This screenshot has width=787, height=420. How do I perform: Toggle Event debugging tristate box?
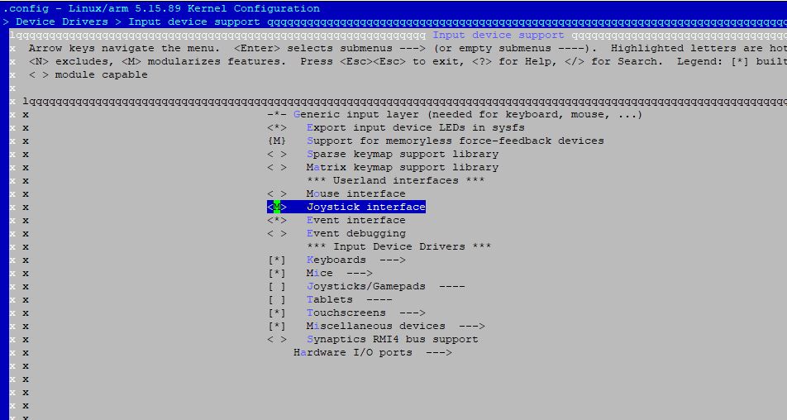tap(277, 233)
